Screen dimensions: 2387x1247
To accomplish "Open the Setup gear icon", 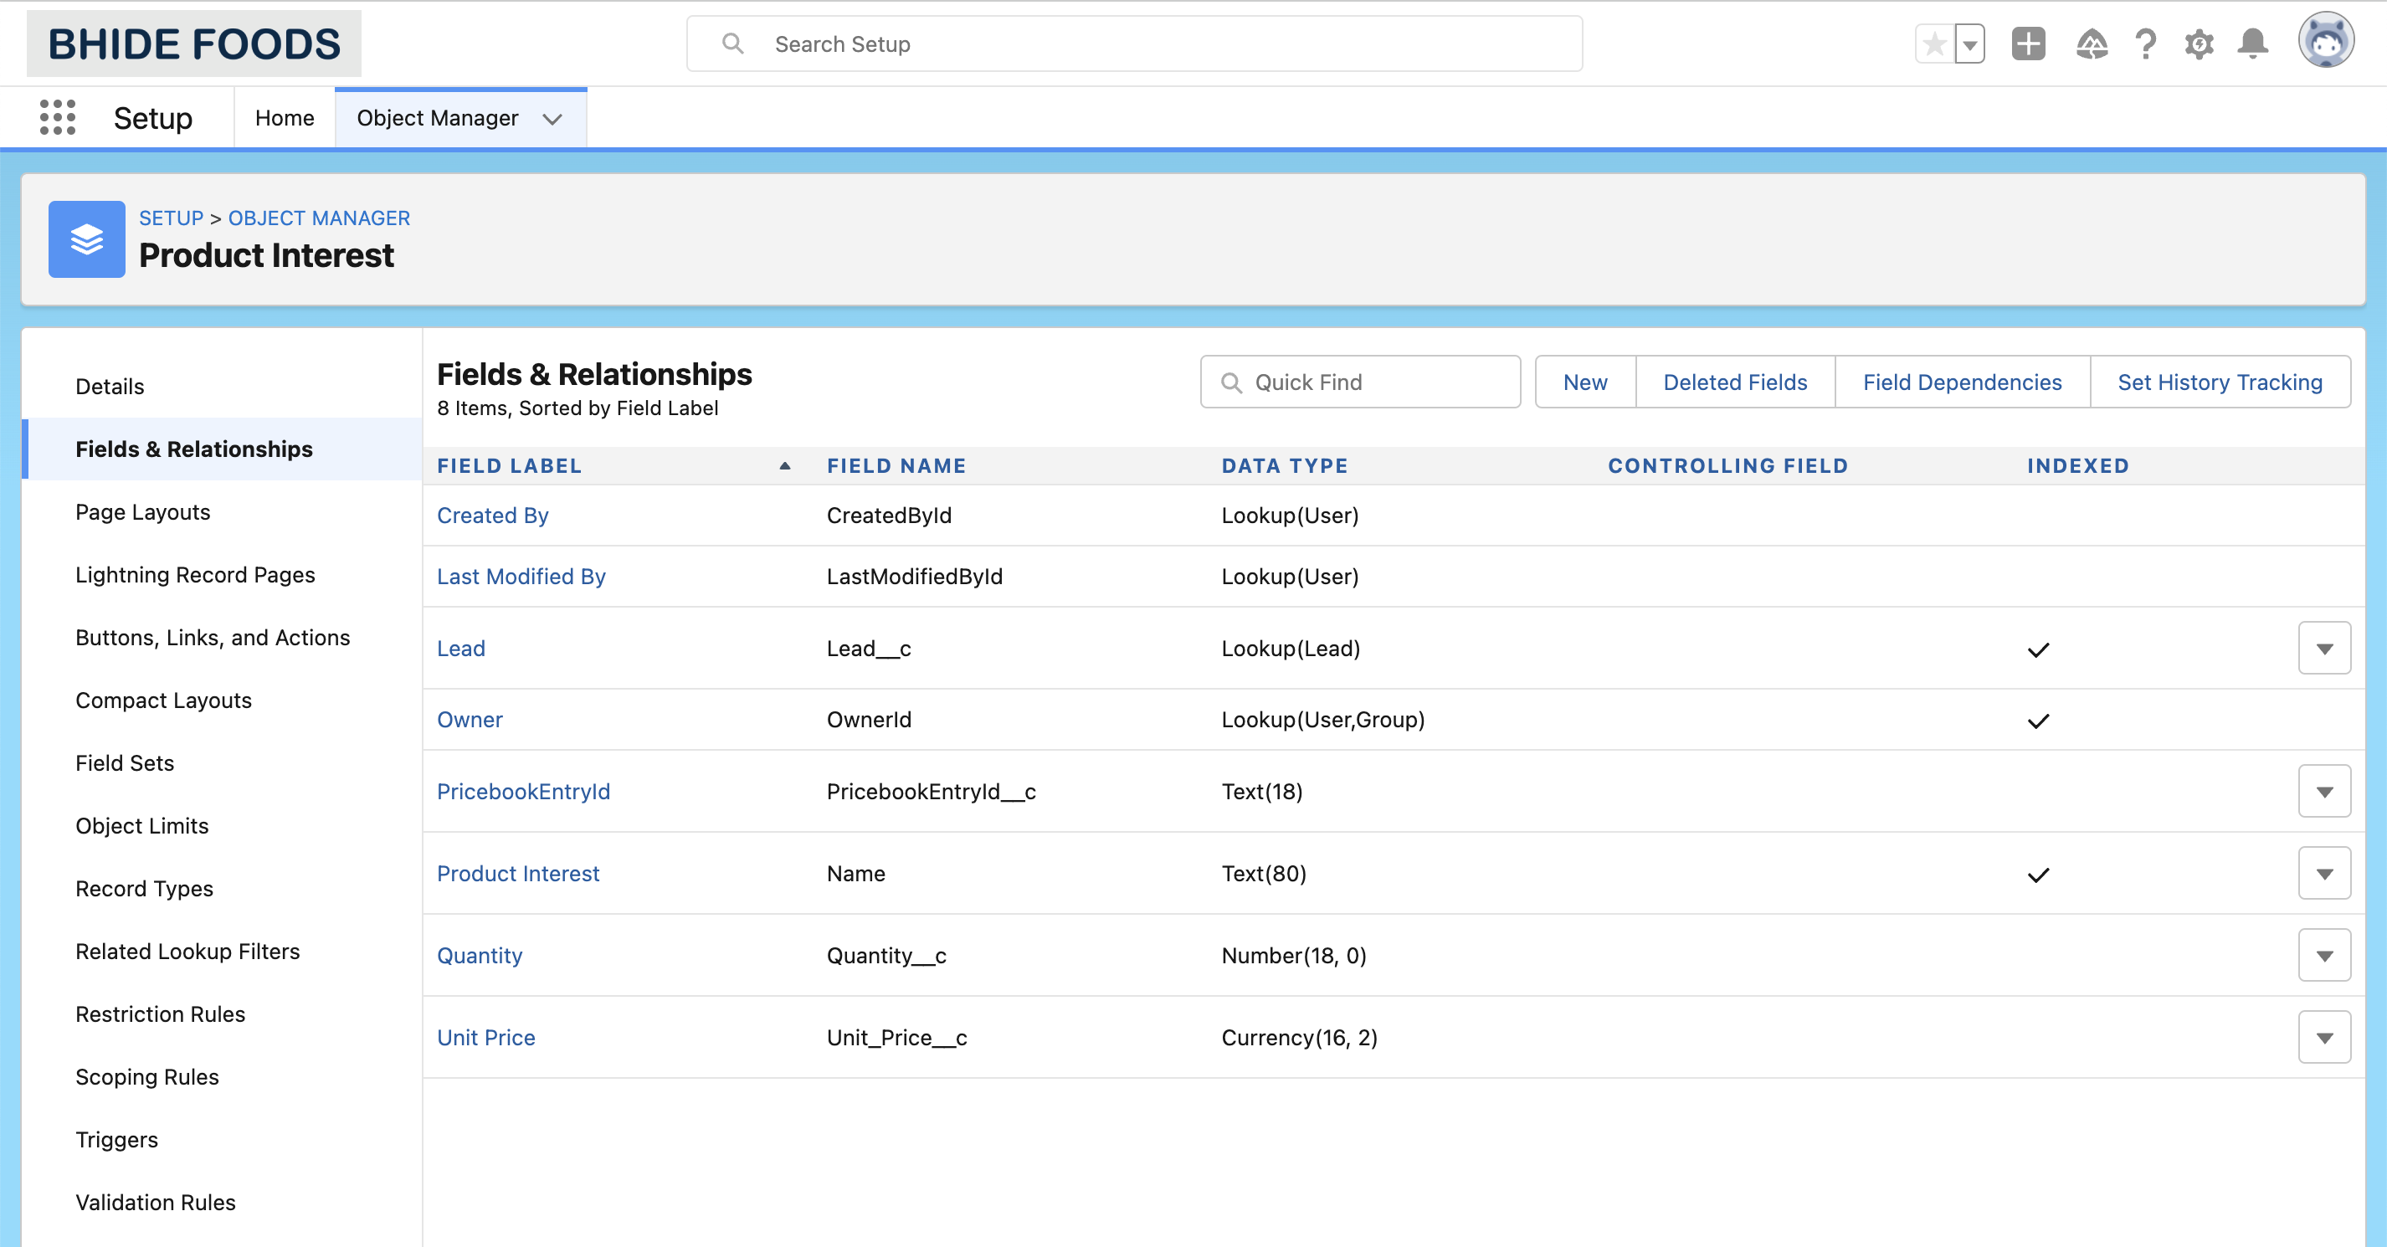I will pyautogui.click(x=2199, y=44).
